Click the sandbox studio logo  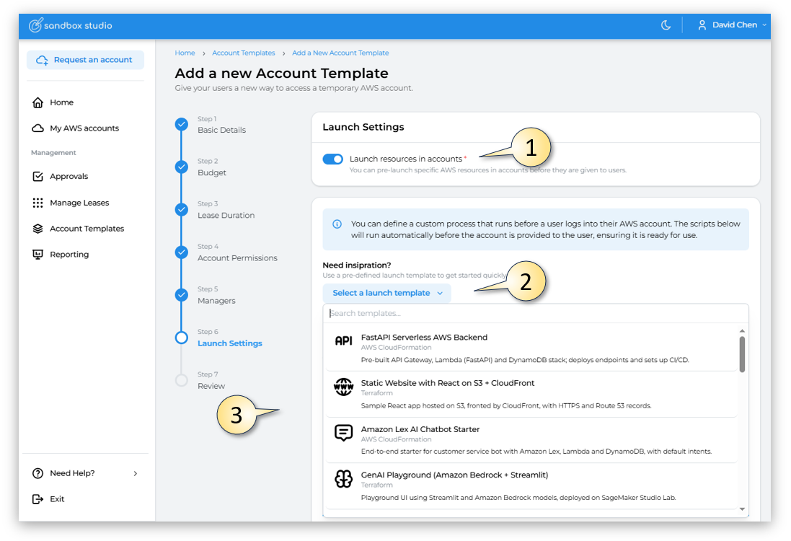[x=70, y=25]
